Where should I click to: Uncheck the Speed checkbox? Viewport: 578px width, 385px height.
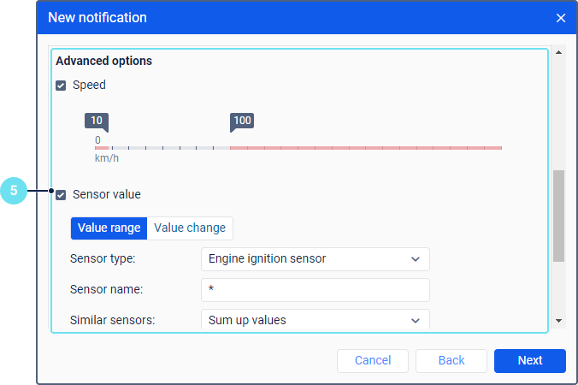(x=61, y=86)
